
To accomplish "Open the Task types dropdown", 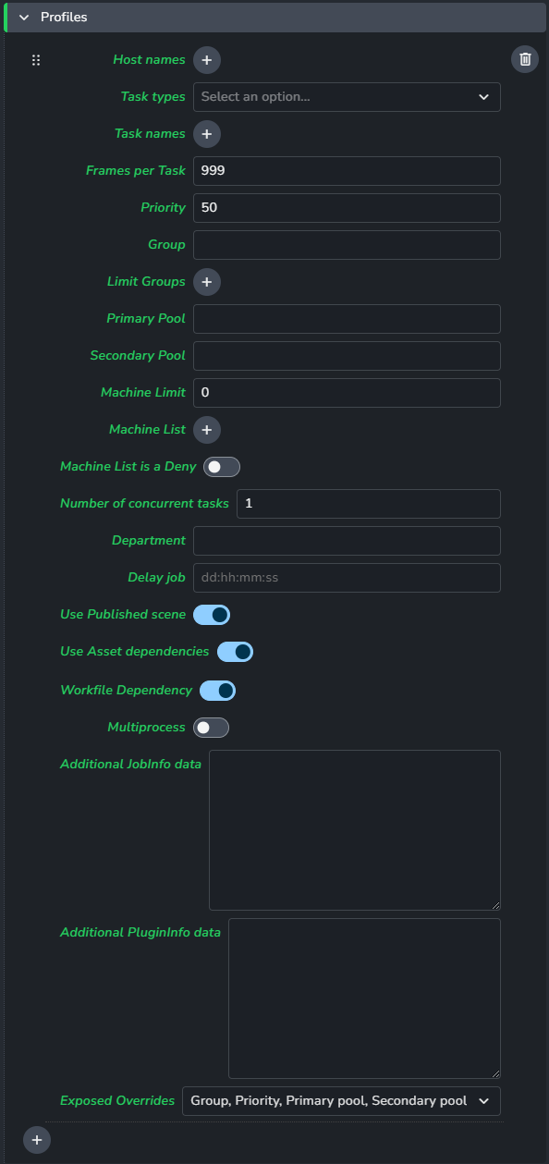I will 347,97.
